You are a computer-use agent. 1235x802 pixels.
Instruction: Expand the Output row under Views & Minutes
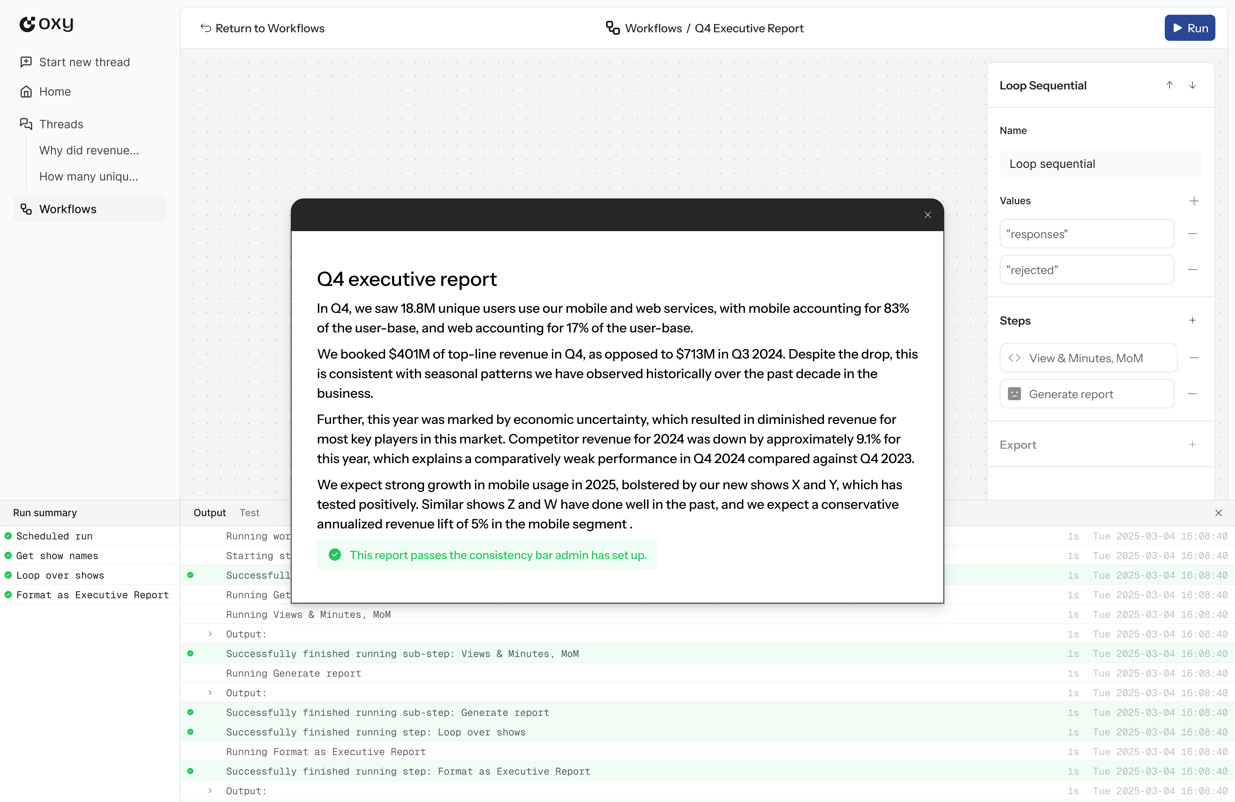(x=210, y=634)
